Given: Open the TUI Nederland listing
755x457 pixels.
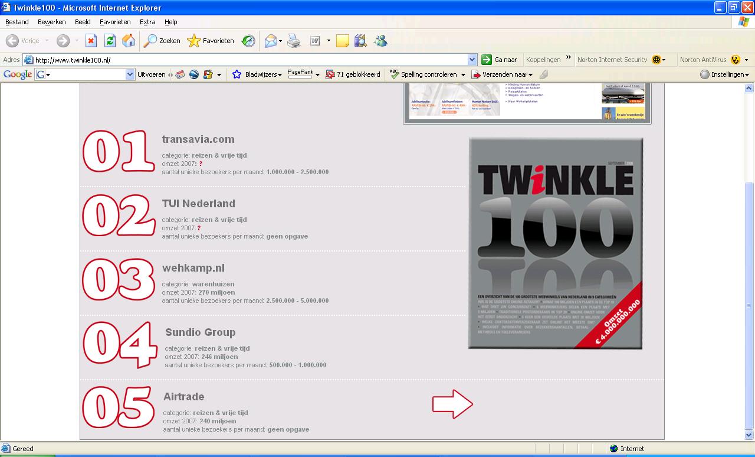Looking at the screenshot, I should (198, 204).
